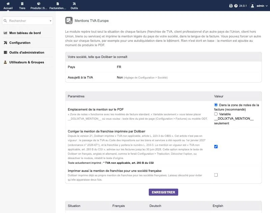
Task: Click the Pays value 'FR'
Action: click(x=119, y=67)
